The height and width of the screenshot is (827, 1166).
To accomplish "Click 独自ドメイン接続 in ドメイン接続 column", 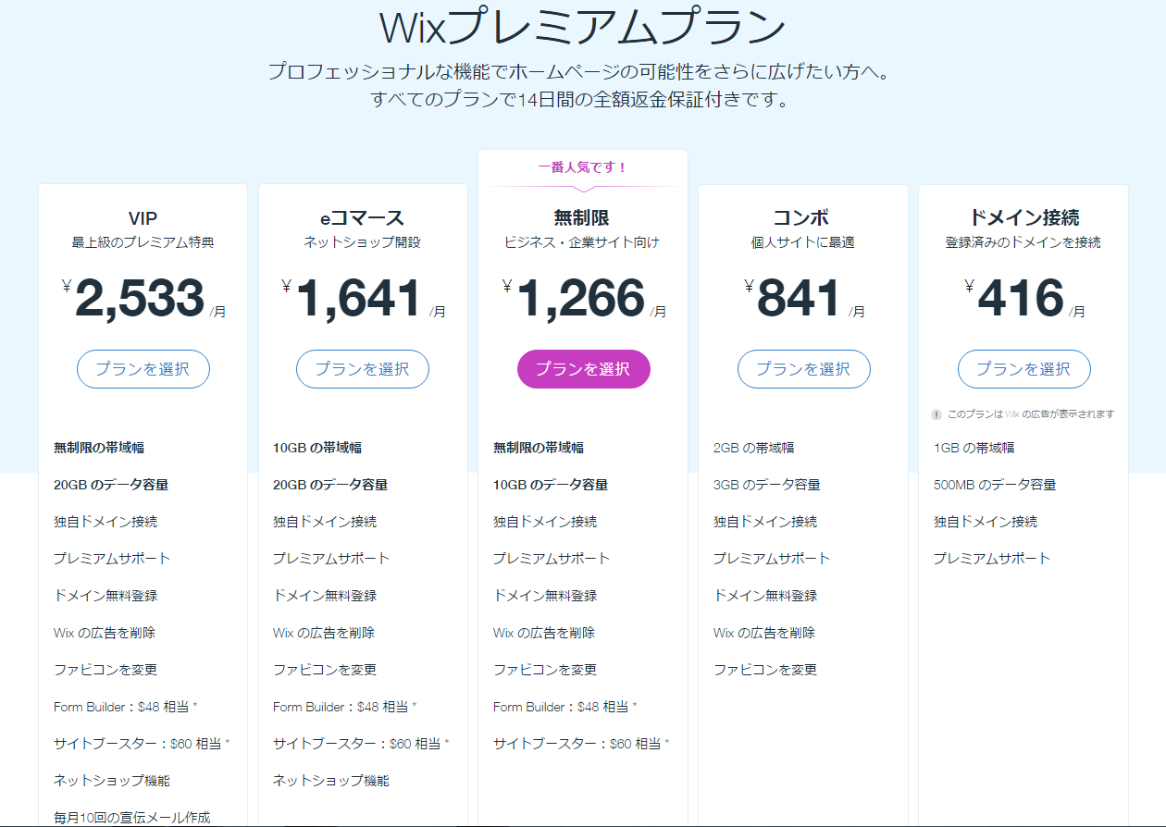I will pos(986,522).
